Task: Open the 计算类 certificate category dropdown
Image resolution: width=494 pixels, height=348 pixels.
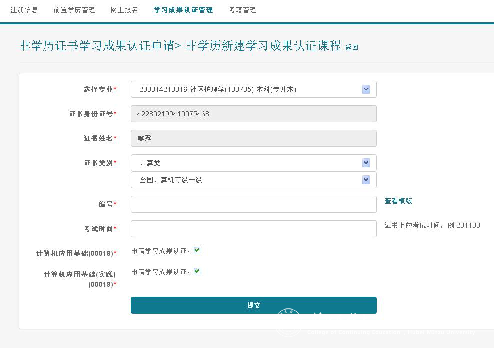Action: pyautogui.click(x=253, y=163)
